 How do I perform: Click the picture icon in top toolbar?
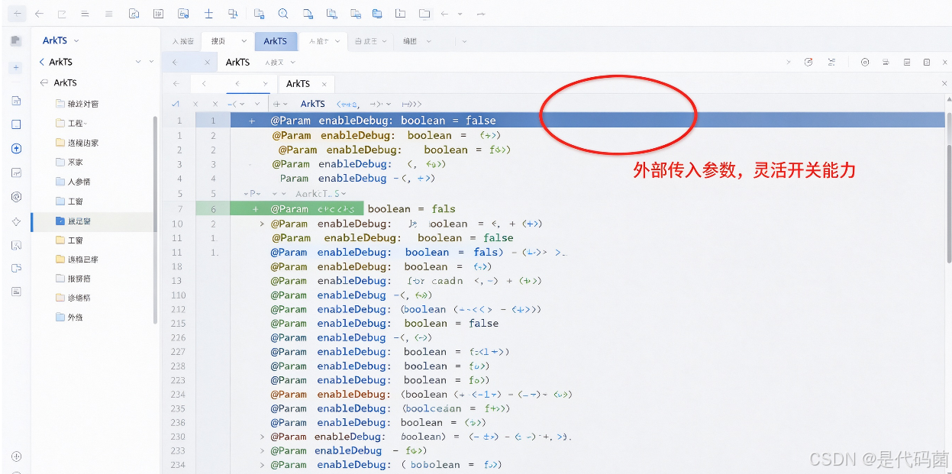click(183, 14)
